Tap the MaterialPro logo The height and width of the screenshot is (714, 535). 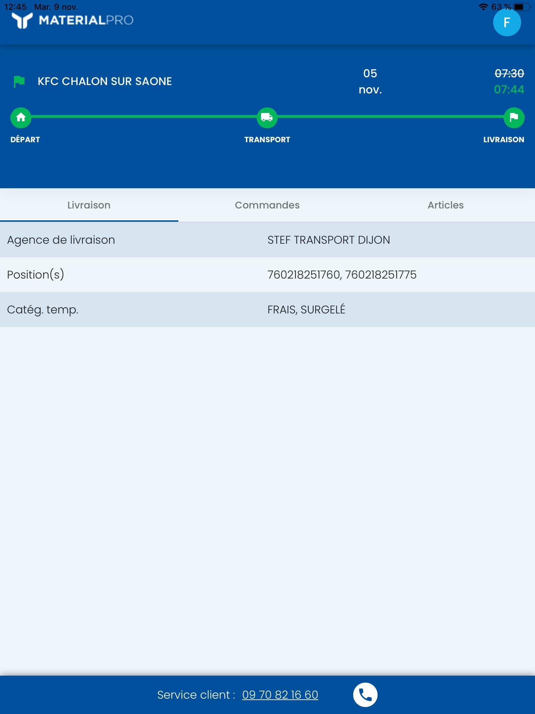coord(72,20)
